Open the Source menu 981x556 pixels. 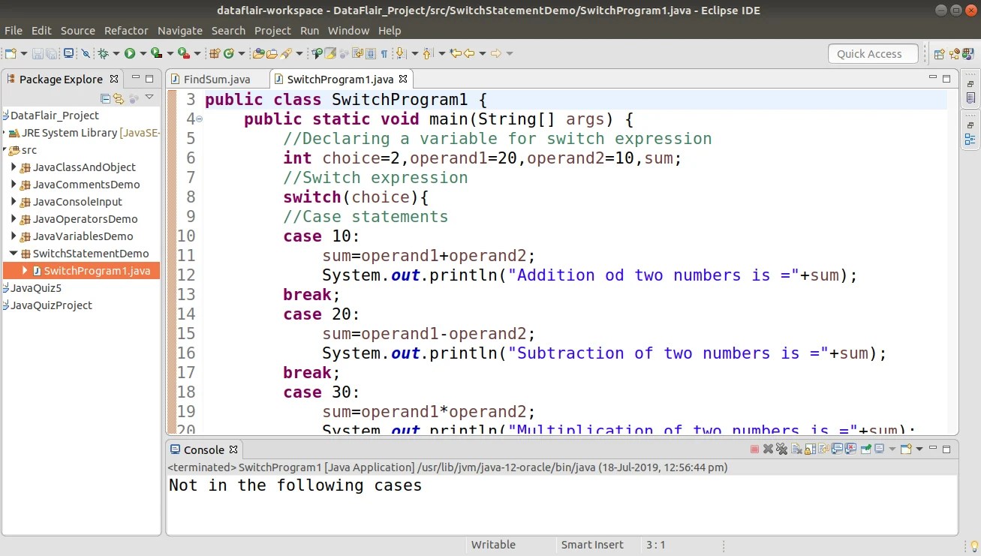(x=78, y=31)
